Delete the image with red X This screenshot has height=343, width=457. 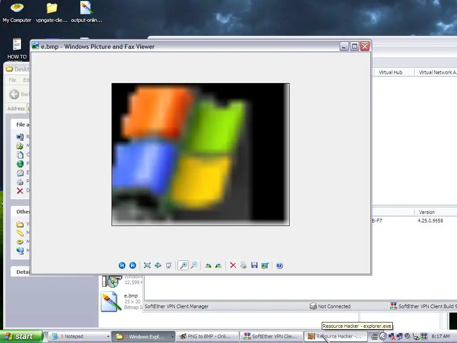233,265
